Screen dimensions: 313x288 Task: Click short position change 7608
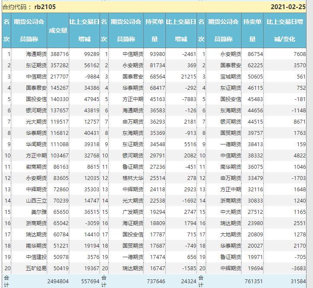tap(300, 54)
